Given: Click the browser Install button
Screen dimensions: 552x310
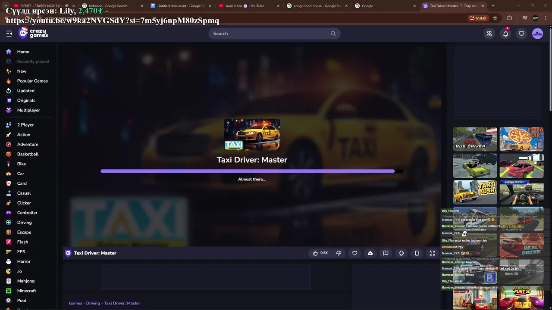Looking at the screenshot, I should (478, 18).
